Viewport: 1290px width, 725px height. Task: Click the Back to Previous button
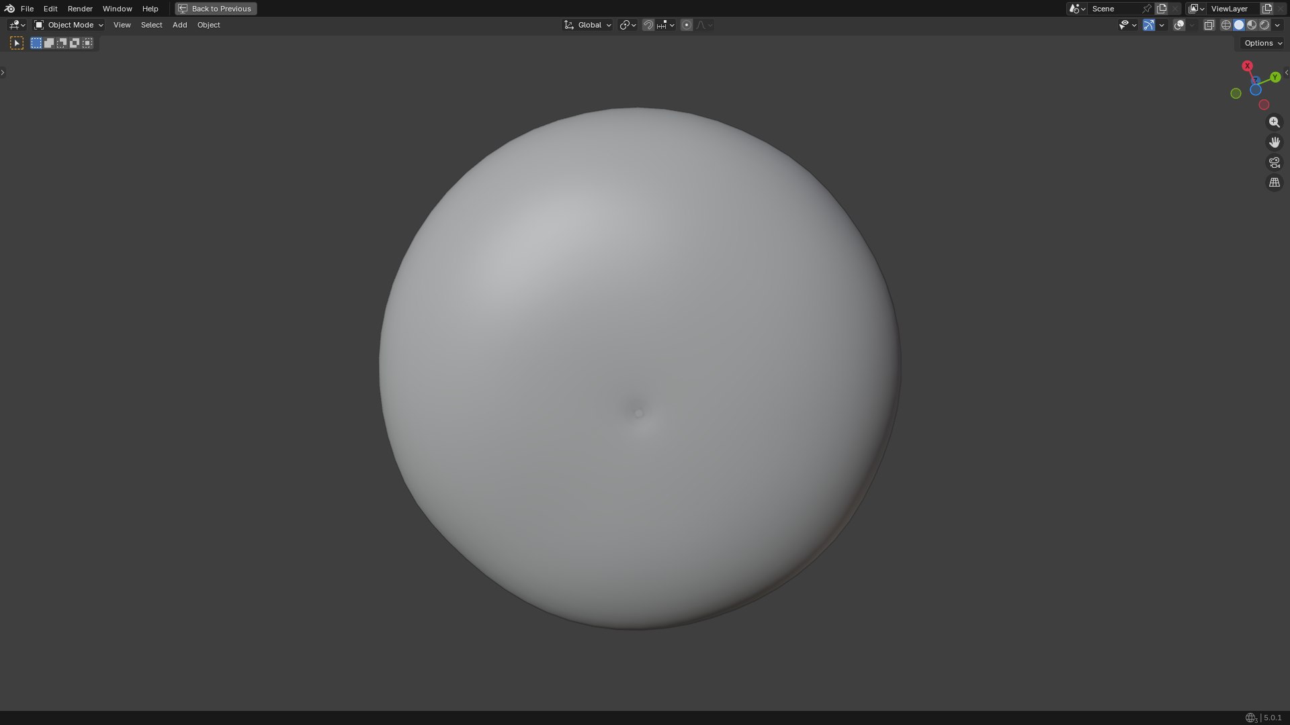point(216,9)
